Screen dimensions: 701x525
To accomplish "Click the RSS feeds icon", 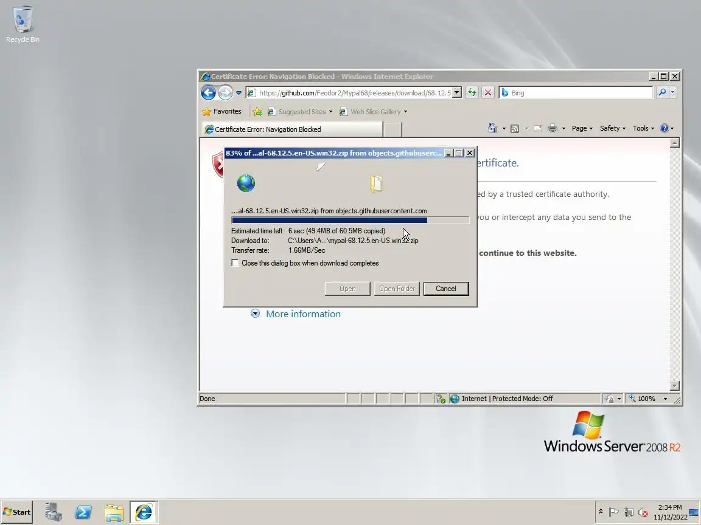I will tap(515, 129).
